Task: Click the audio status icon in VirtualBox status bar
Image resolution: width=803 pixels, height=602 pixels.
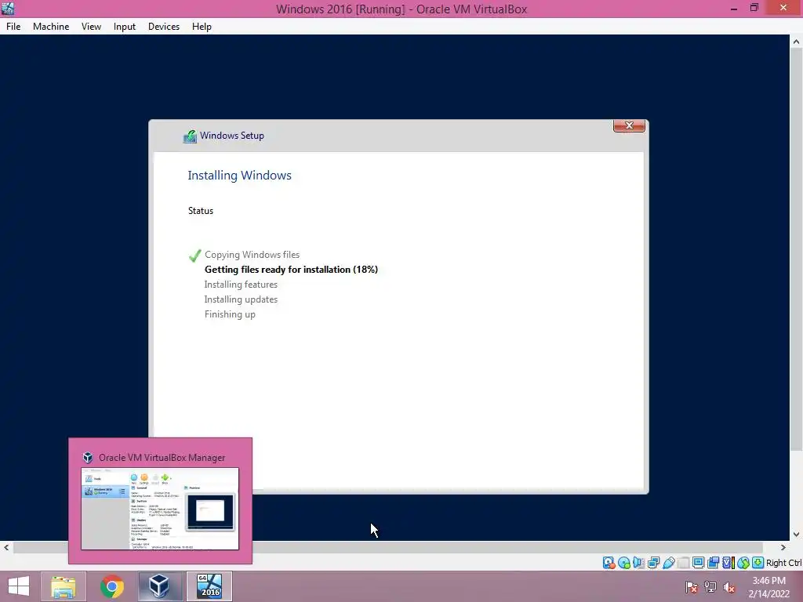Action: pyautogui.click(x=638, y=563)
